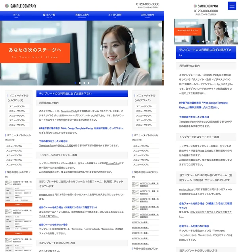Open the 利用規約 link in desktop intro paragraph
Image resolution: width=238 pixels, height=252 pixels.
(63, 120)
